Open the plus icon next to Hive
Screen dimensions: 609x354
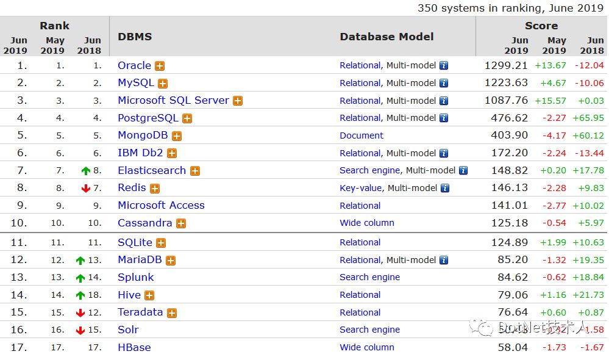pos(149,295)
